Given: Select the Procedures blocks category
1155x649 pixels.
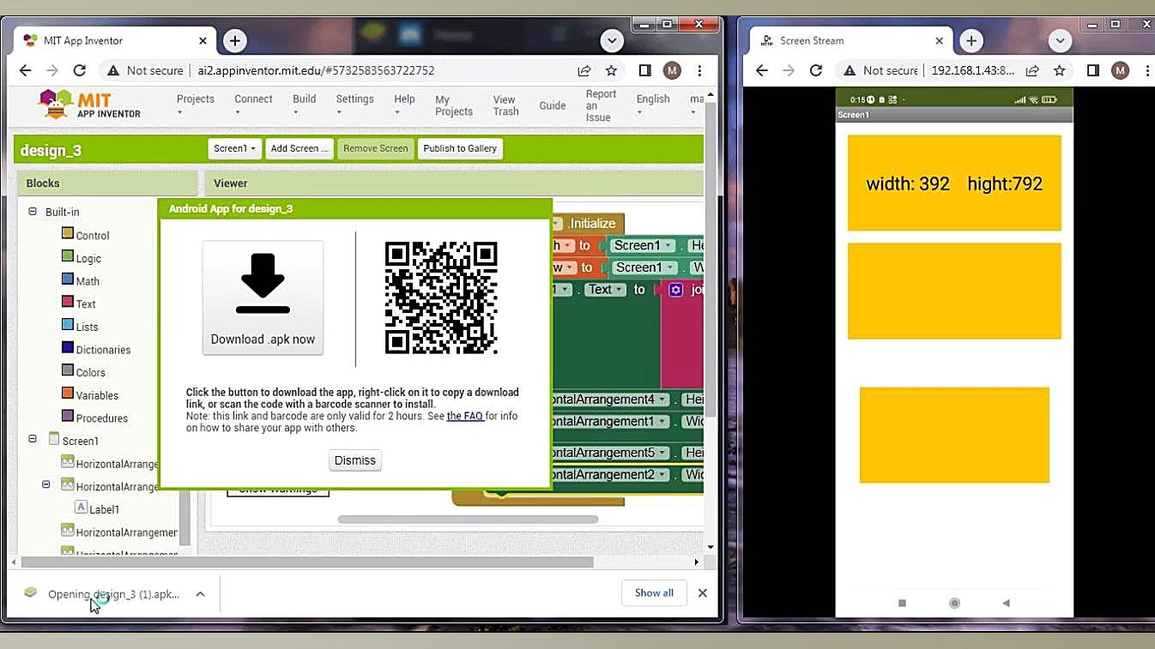Looking at the screenshot, I should [94, 418].
